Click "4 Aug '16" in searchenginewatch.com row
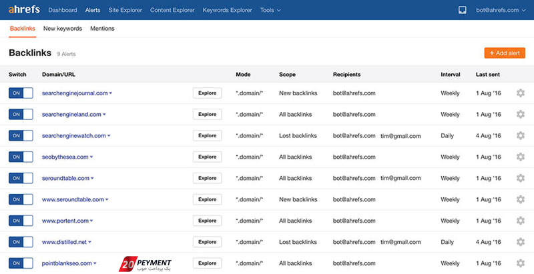 pyautogui.click(x=489, y=135)
